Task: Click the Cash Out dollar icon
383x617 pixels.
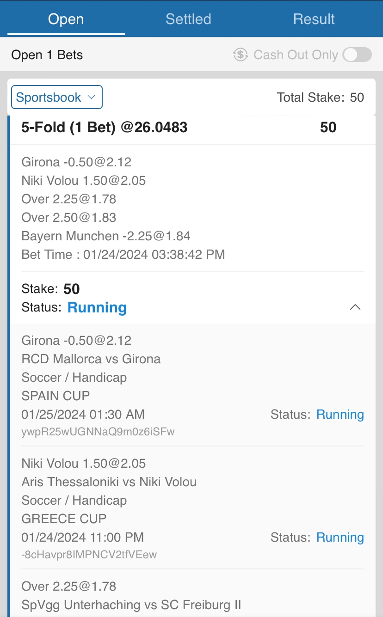Action: tap(241, 55)
